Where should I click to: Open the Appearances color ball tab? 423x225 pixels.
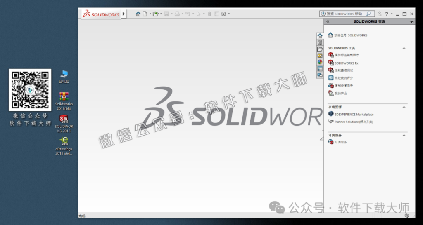[x=320, y=62]
